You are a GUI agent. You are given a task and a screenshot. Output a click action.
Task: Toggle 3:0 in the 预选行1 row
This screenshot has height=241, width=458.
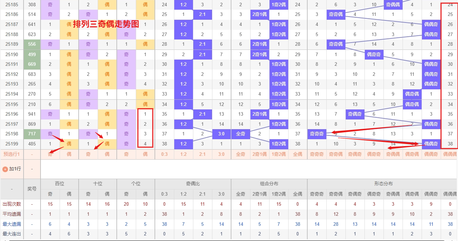tap(221, 154)
